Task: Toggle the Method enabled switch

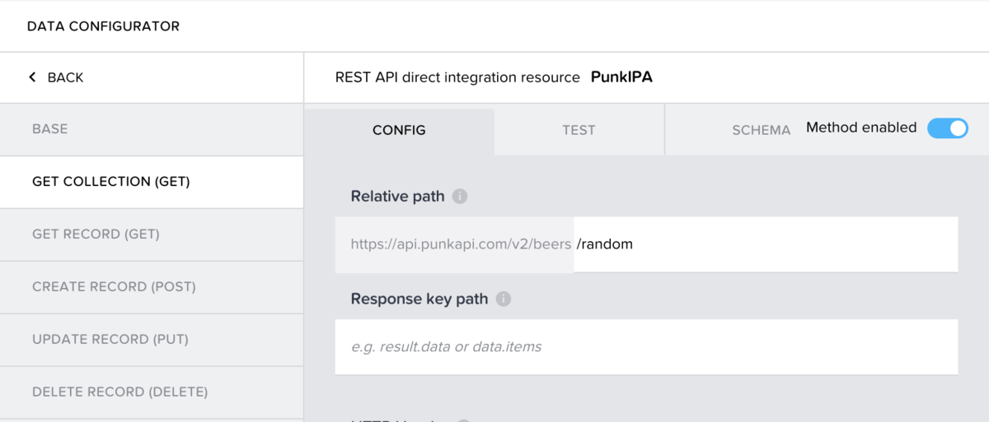Action: coord(947,128)
